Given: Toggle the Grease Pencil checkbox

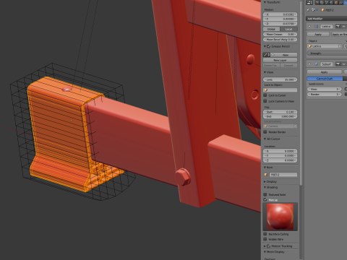Looking at the screenshot, I should click(269, 46).
